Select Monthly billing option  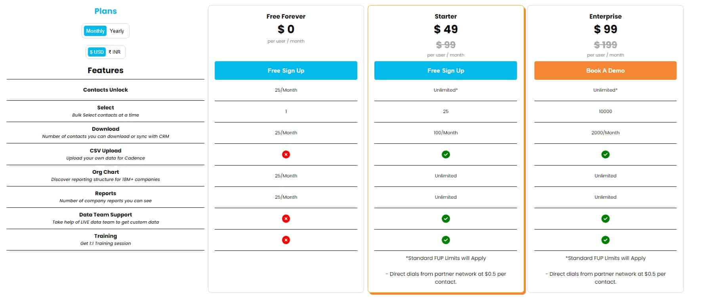(x=95, y=31)
